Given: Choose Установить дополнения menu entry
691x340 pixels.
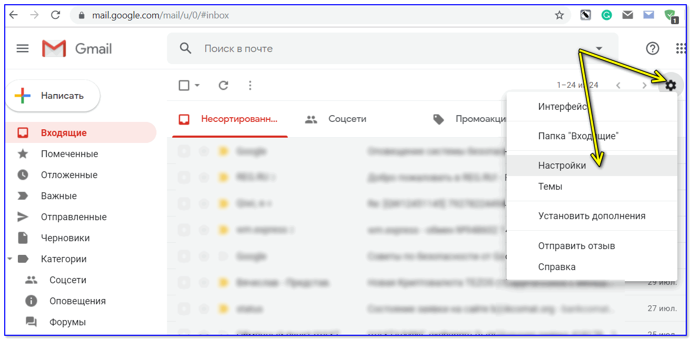Looking at the screenshot, I should [592, 216].
